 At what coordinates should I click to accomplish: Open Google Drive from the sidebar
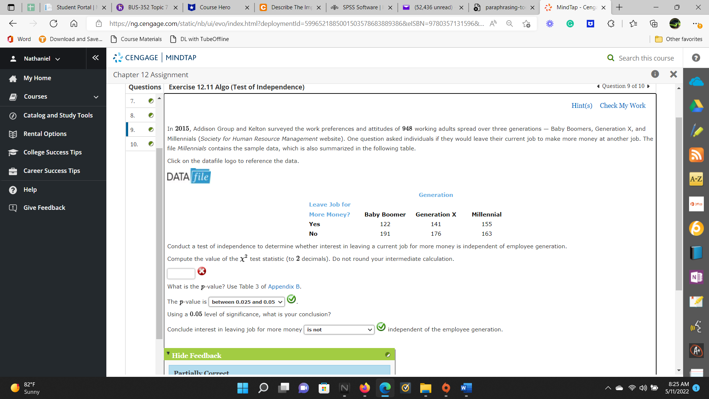tap(696, 106)
